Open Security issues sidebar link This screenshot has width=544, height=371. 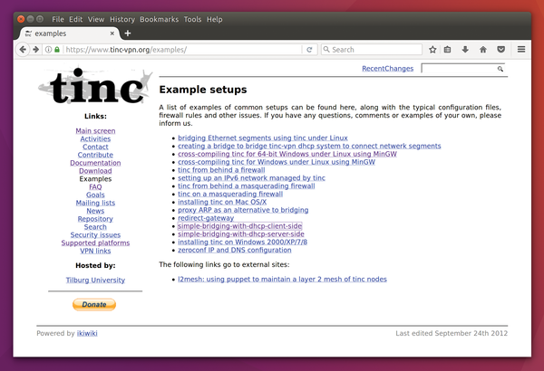tap(95, 235)
